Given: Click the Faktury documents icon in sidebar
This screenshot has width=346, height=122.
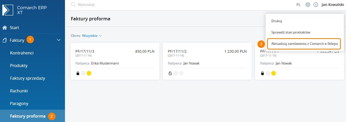Looking at the screenshot, I should (x=4, y=40).
